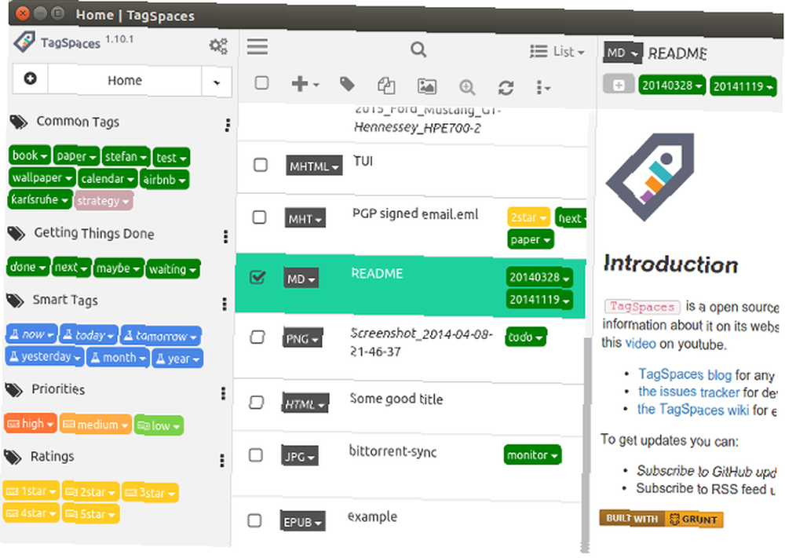The width and height of the screenshot is (785, 558).
Task: Click the Smart Tags tag icon
Action: [14, 301]
